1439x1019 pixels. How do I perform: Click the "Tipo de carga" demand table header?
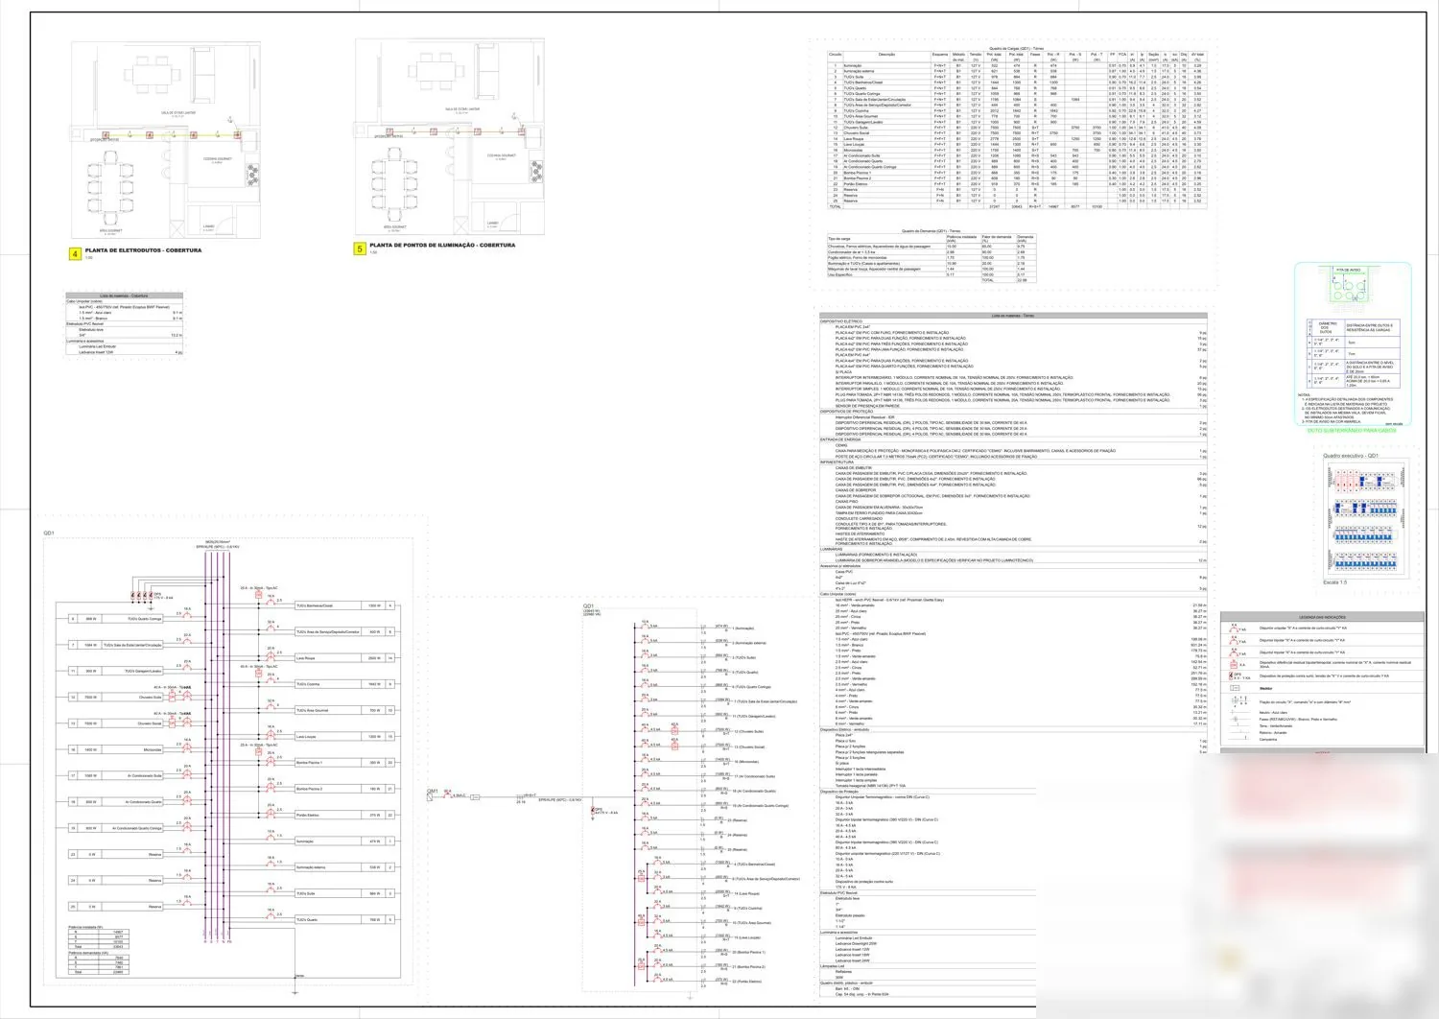pos(839,239)
